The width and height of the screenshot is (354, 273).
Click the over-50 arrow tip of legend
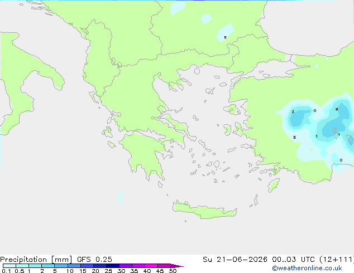[x=177, y=266]
